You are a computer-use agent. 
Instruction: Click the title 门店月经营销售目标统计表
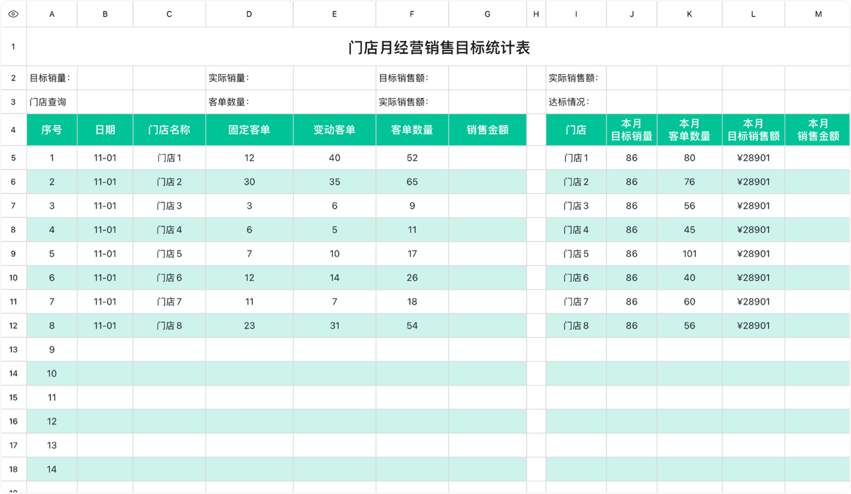439,48
